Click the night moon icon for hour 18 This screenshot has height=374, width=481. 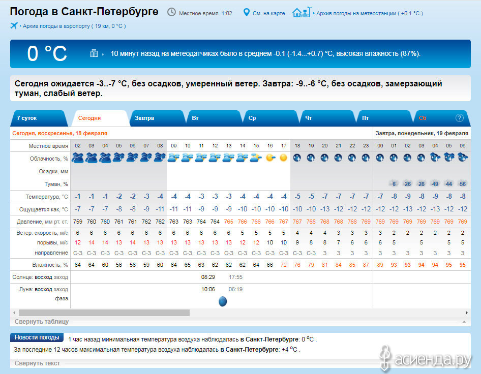coord(297,158)
